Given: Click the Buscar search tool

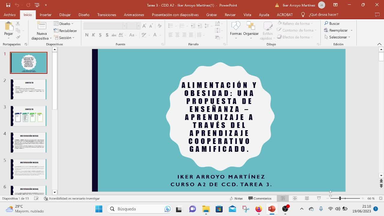Looking at the screenshot, I should coord(332,23).
